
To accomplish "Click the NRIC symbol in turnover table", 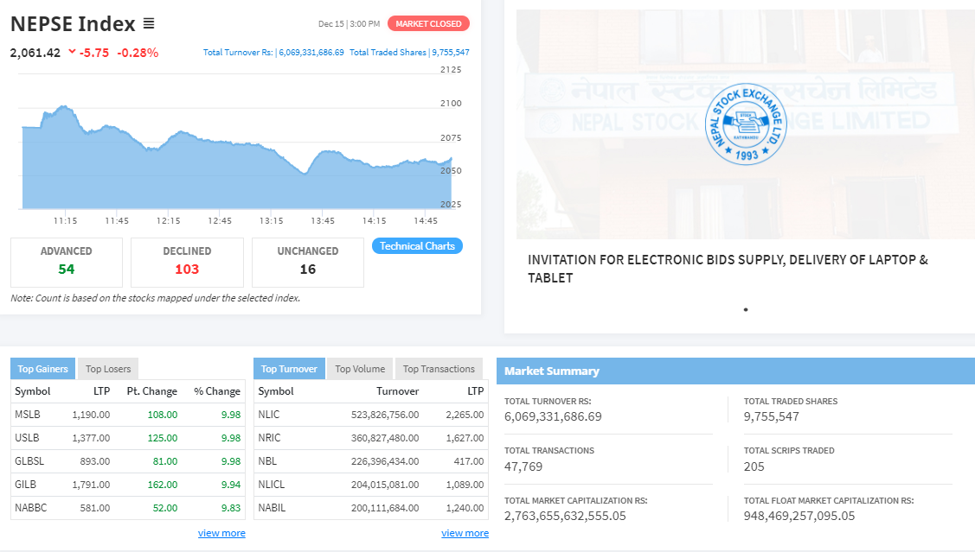I will coord(269,438).
